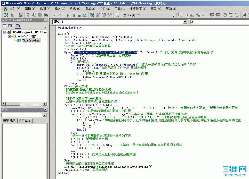Toggle Breakpoint with the hand icon

[225, 15]
